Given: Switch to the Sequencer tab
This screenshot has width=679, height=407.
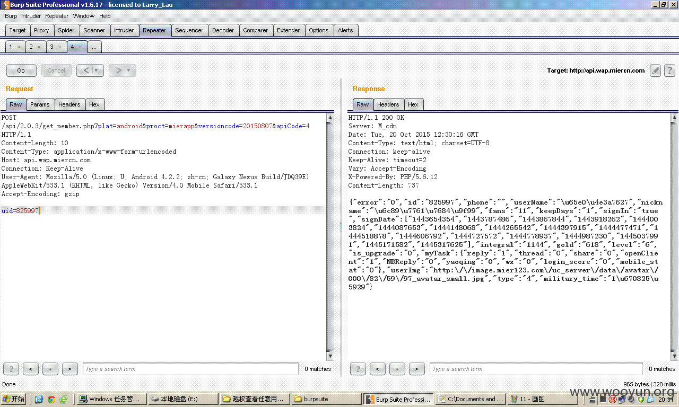Looking at the screenshot, I should coord(189,30).
